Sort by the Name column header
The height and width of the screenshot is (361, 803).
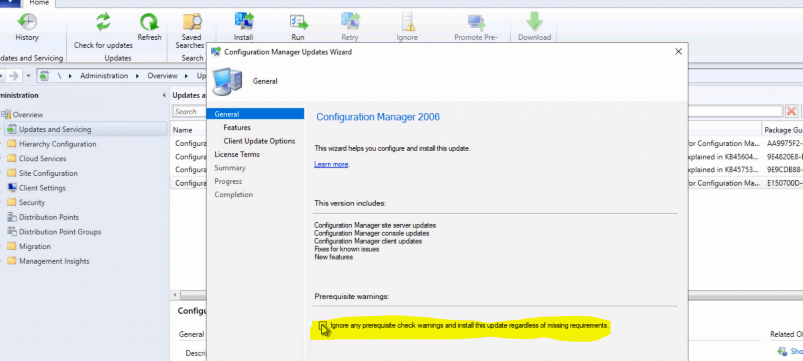point(183,130)
